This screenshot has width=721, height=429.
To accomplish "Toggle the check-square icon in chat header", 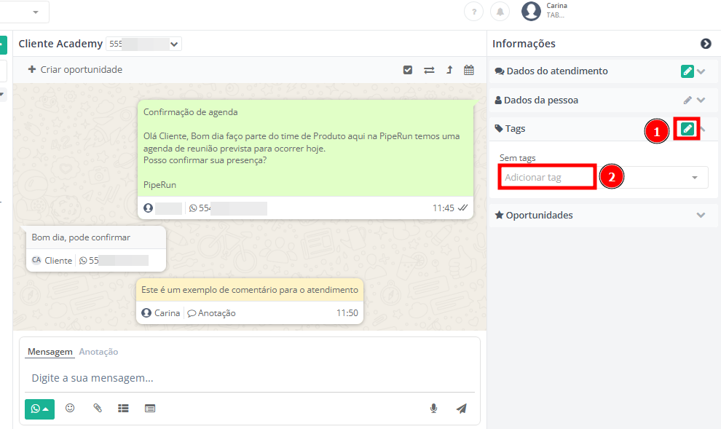I will click(408, 70).
